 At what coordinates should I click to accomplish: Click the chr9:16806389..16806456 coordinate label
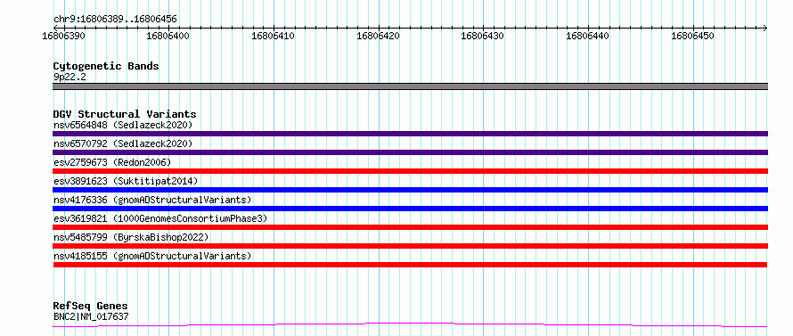coord(115,20)
